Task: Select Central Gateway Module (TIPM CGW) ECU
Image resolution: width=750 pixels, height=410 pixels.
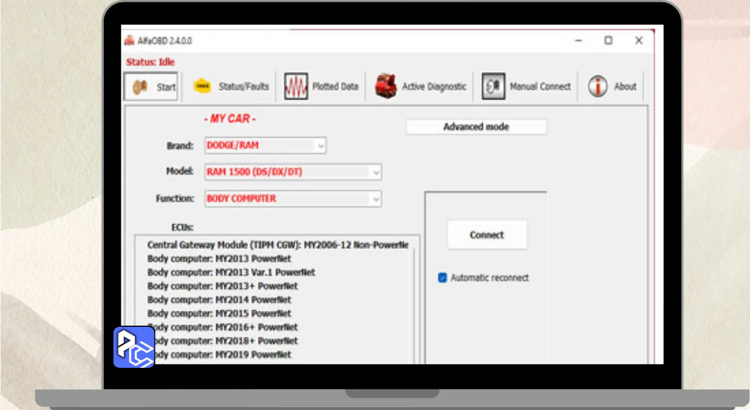Action: [x=278, y=245]
